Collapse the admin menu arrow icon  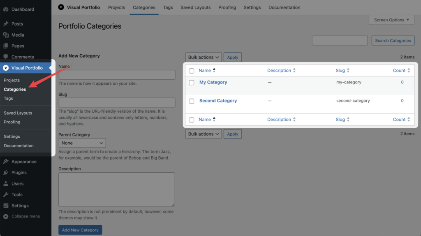pyautogui.click(x=6, y=216)
